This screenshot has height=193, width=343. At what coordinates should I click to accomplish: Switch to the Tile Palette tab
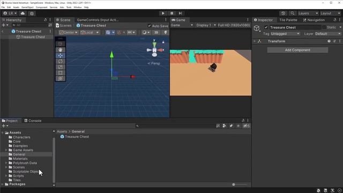point(288,20)
